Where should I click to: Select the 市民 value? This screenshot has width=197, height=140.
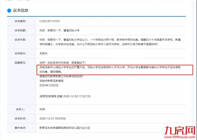42,109
